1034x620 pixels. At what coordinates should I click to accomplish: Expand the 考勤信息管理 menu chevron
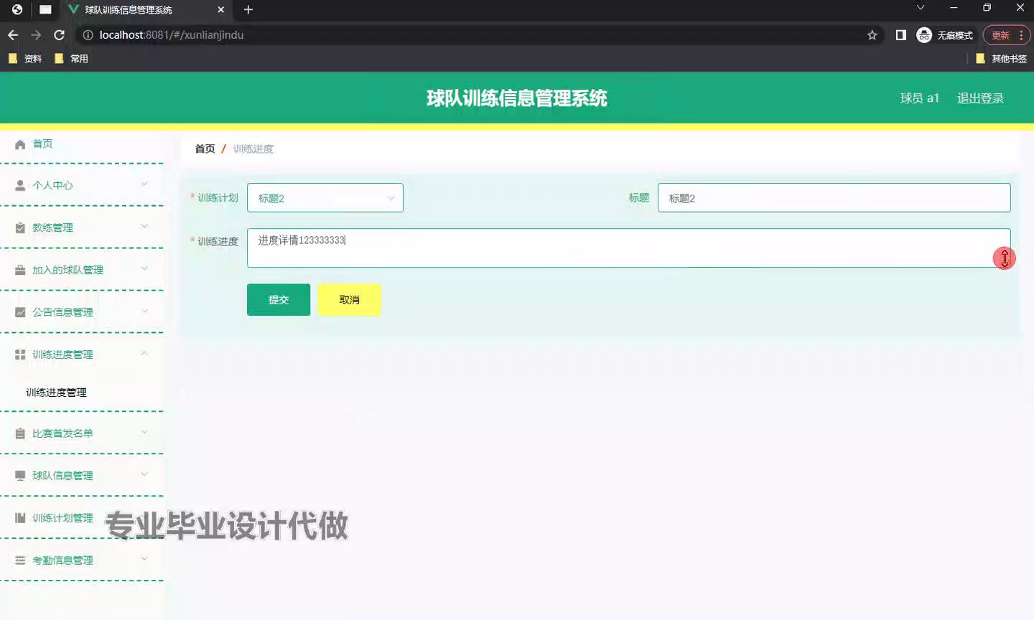(x=144, y=559)
